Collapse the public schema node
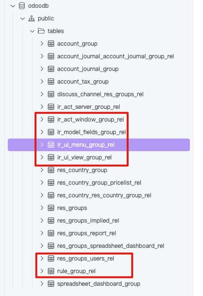203x296 pixels. pyautogui.click(x=22, y=18)
